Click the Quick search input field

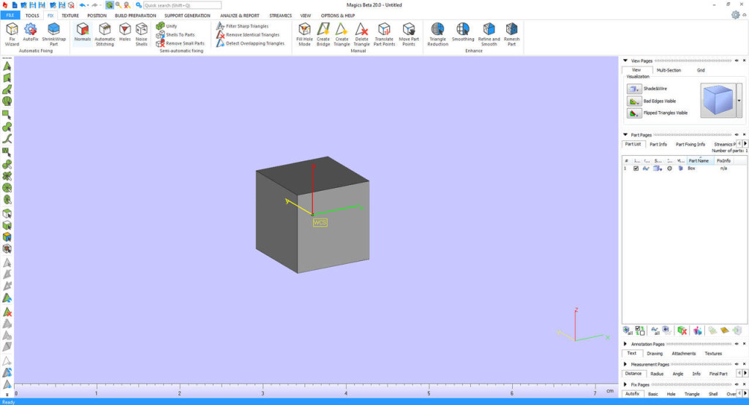181,5
